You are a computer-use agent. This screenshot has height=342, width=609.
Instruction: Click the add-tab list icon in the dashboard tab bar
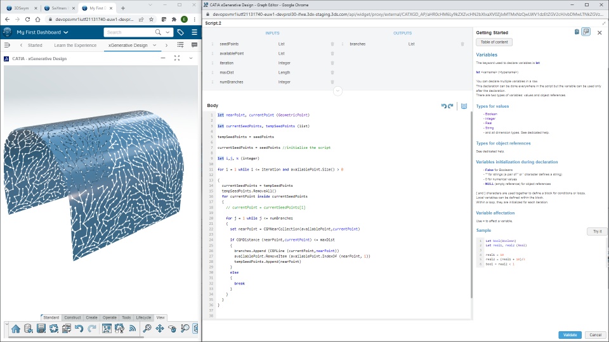(180, 45)
